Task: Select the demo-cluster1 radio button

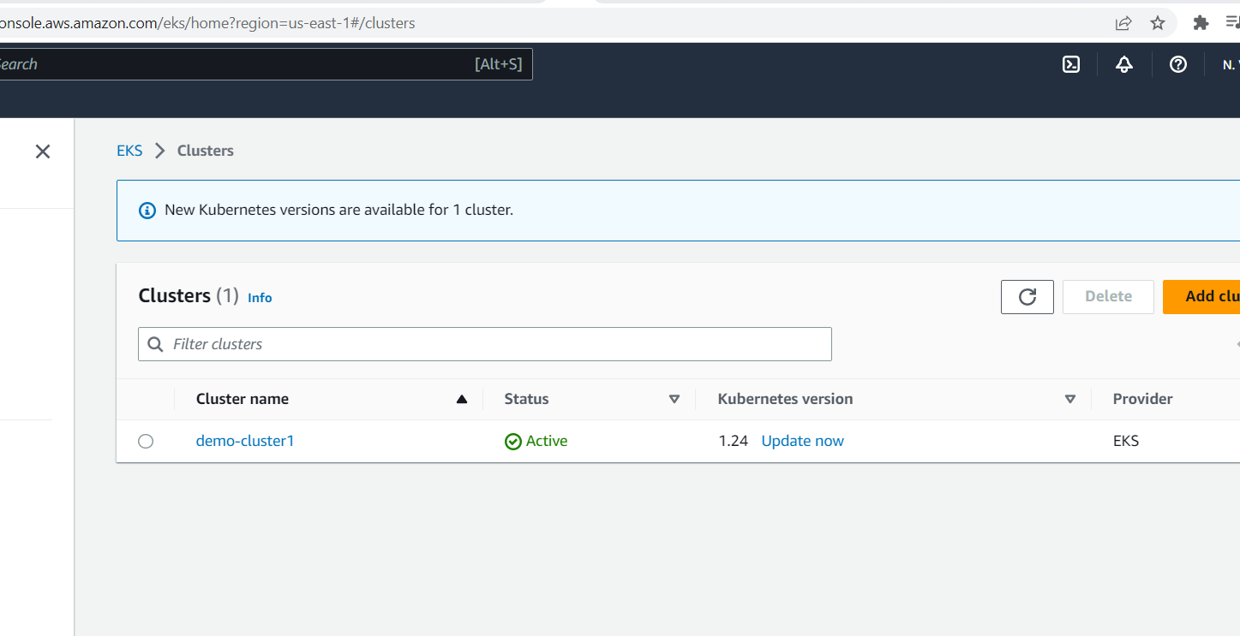Action: click(146, 441)
